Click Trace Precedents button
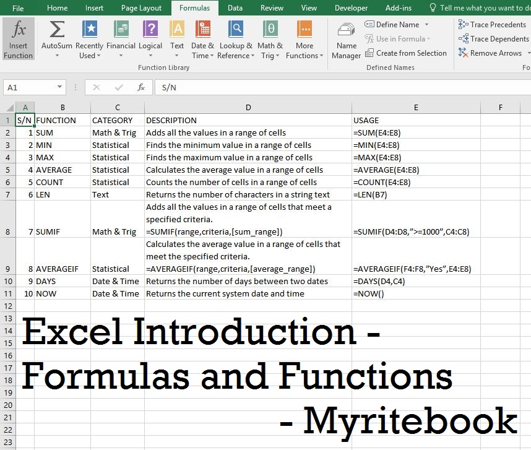 [492, 25]
